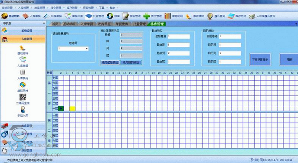Open the 导航条 dropdown arrow
The height and width of the screenshot is (163, 298).
point(44,23)
